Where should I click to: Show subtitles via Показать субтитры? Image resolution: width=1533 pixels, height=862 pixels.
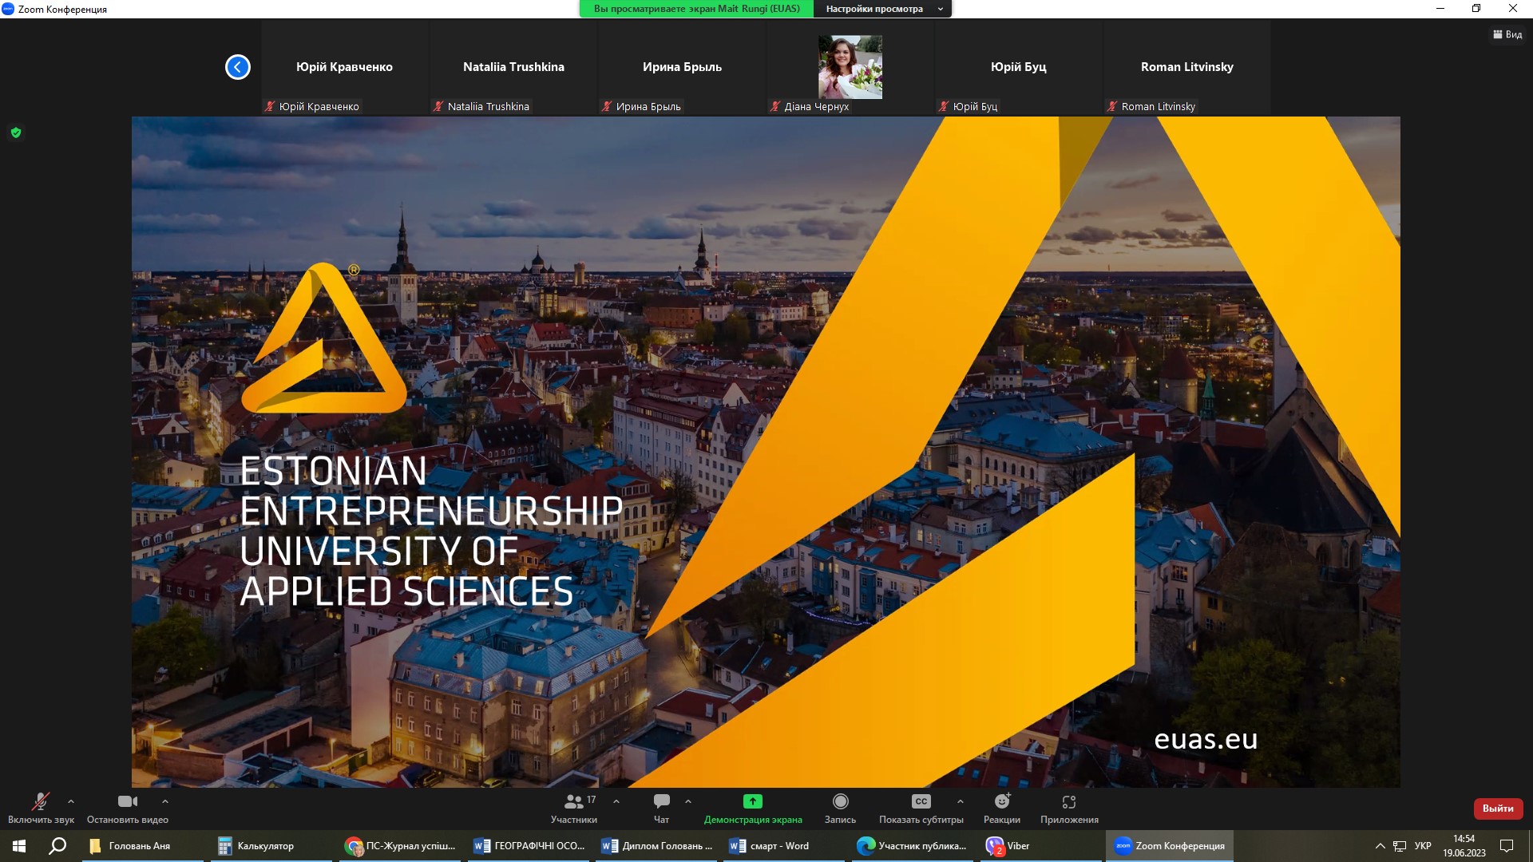coord(921,809)
